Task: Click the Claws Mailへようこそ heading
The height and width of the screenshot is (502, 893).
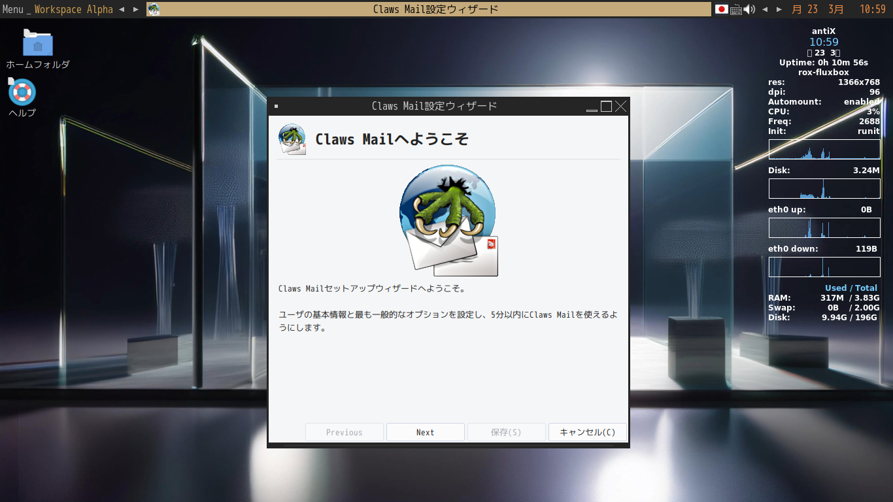Action: point(392,139)
